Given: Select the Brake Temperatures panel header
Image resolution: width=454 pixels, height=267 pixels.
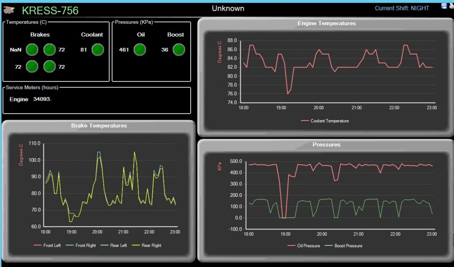Looking at the screenshot, I should (99, 125).
